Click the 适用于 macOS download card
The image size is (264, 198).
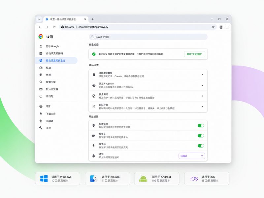(108, 179)
